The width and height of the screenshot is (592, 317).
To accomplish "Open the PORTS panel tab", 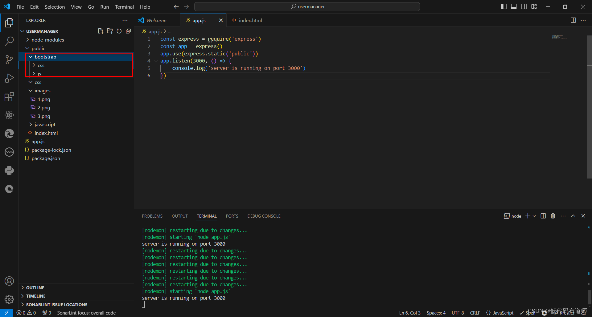I will (x=232, y=216).
